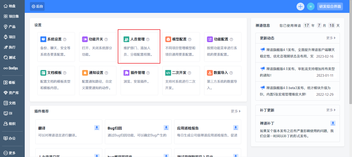Click the 二次开发 code icon

pyautogui.click(x=168, y=73)
